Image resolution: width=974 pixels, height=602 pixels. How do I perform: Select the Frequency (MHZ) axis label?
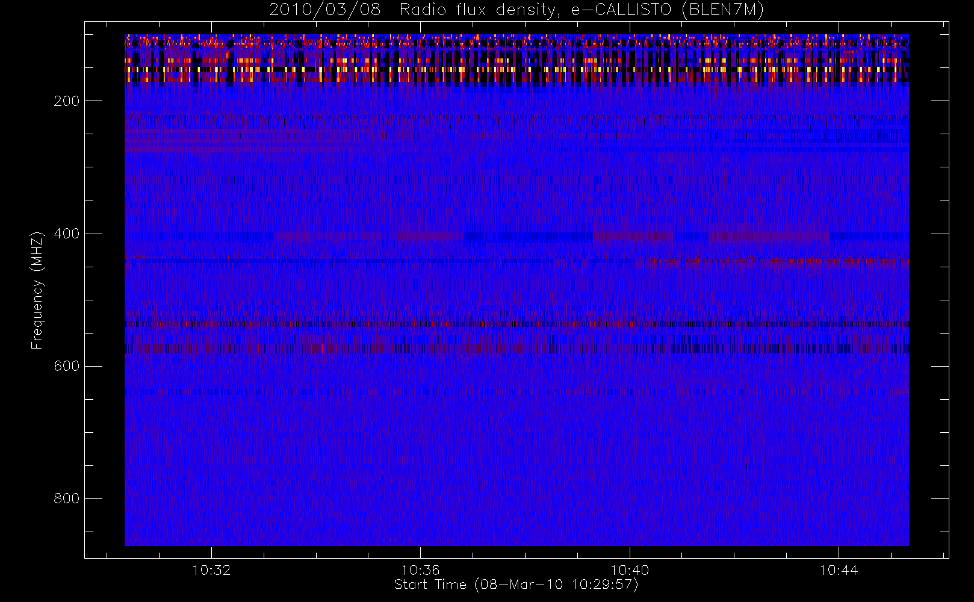coord(37,290)
